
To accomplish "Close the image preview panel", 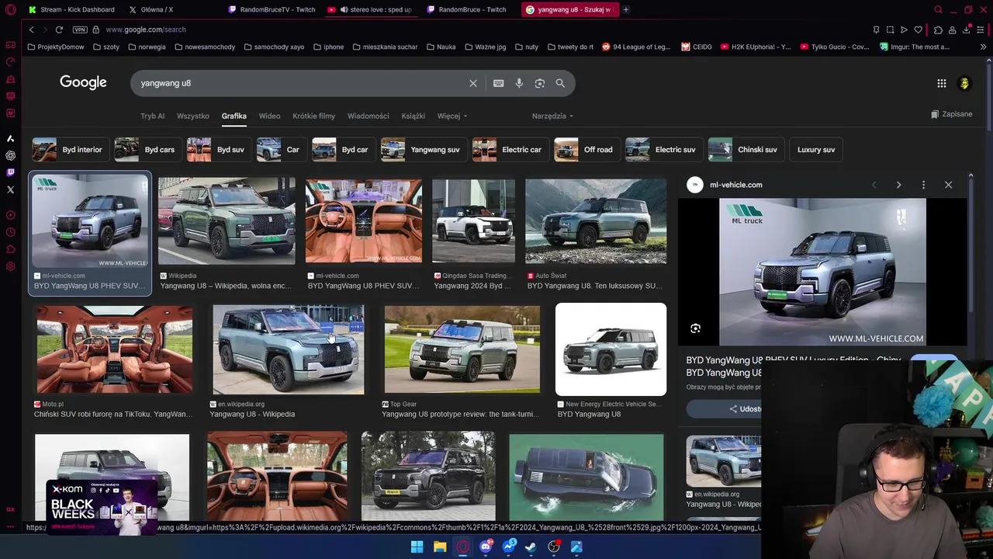I will pyautogui.click(x=948, y=185).
